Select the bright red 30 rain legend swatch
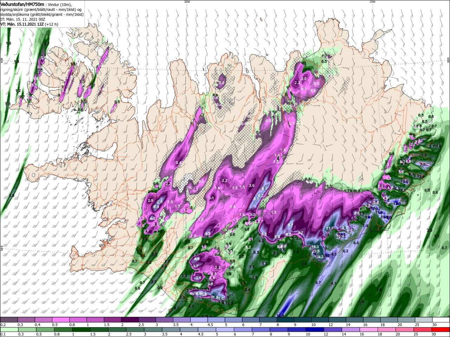The image size is (450, 337). point(441,330)
